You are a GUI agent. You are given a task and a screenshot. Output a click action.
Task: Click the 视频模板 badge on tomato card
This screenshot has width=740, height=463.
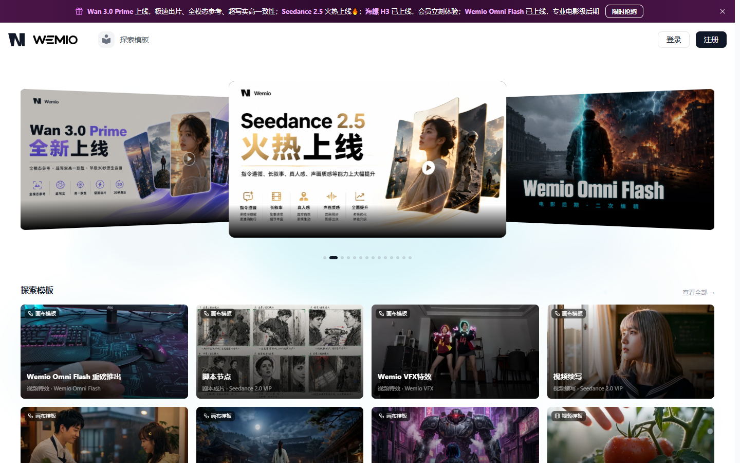click(x=568, y=416)
